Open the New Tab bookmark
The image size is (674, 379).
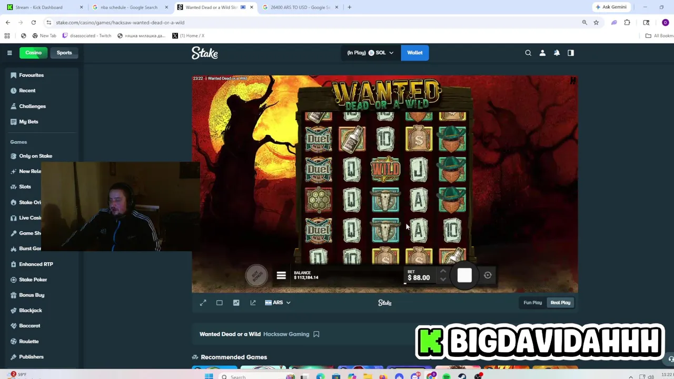point(44,36)
